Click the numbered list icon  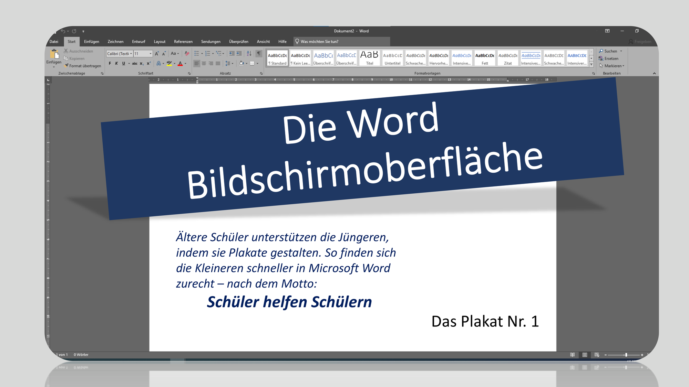[208, 54]
